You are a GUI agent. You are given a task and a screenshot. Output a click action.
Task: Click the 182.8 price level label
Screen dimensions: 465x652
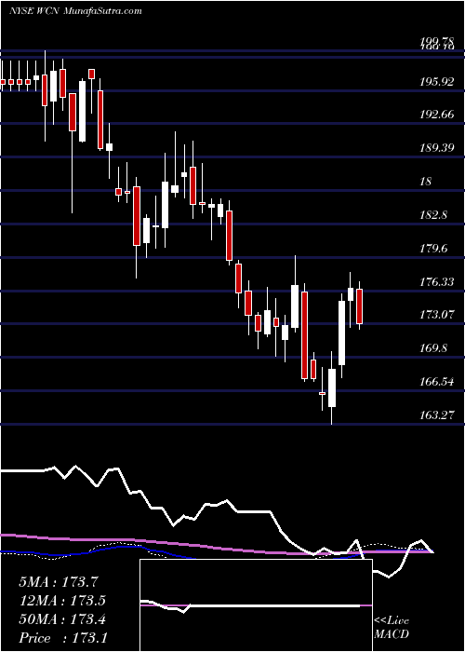tap(433, 215)
